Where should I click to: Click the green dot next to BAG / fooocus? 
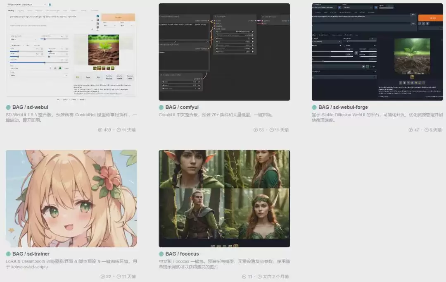[161, 254]
